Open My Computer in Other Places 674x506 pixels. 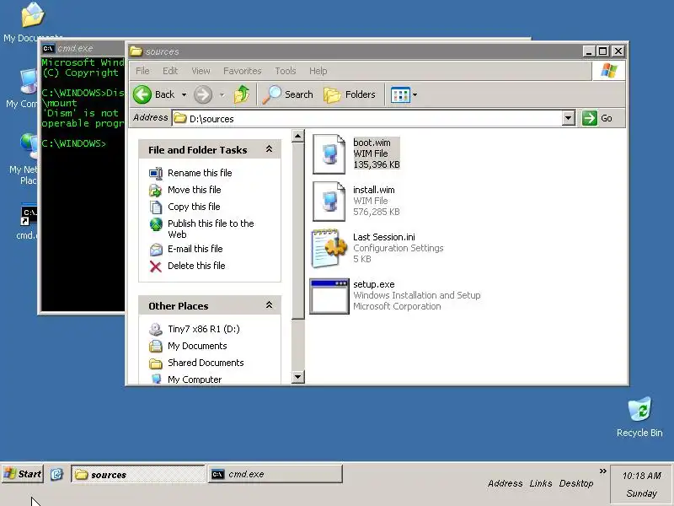click(x=195, y=379)
